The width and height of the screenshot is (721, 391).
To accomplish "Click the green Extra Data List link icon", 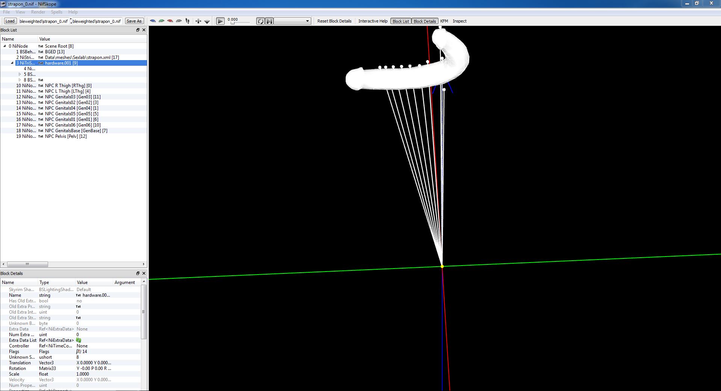I will coord(79,340).
